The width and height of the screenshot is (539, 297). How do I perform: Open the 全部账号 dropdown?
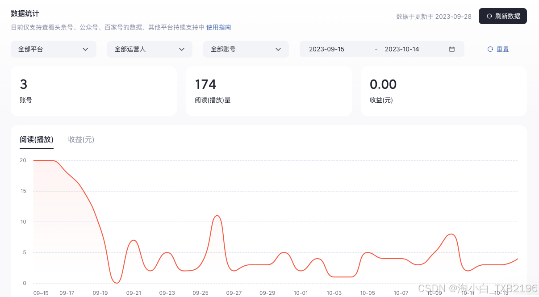(x=246, y=49)
